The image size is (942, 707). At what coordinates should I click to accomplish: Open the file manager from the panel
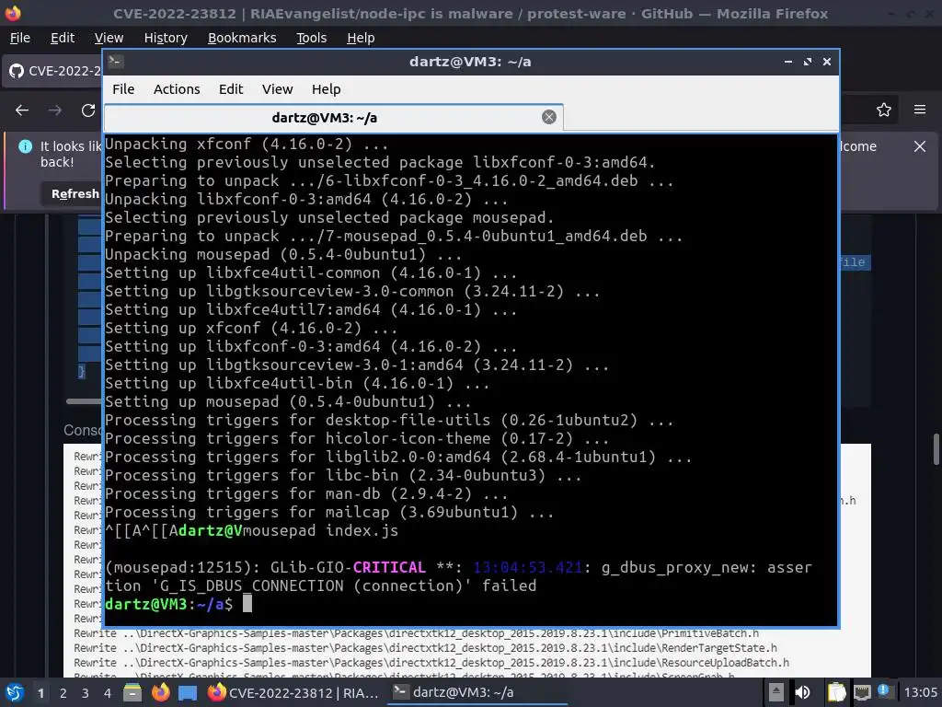[x=132, y=692]
